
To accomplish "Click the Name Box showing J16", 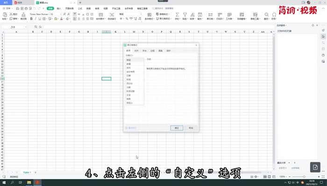I will [13, 27].
